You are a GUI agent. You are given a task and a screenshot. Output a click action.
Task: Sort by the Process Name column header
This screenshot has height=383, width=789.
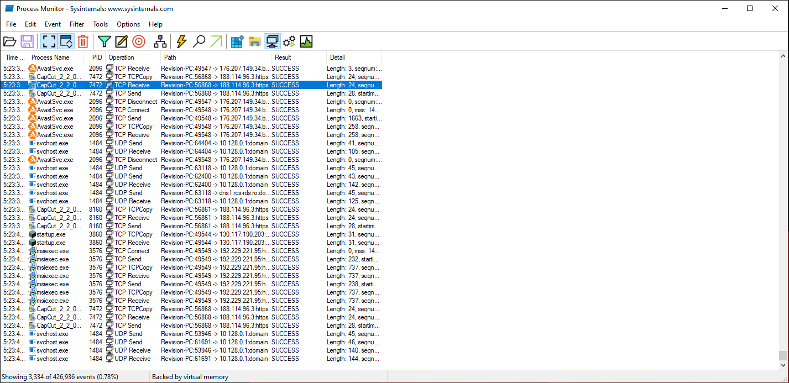click(x=55, y=57)
